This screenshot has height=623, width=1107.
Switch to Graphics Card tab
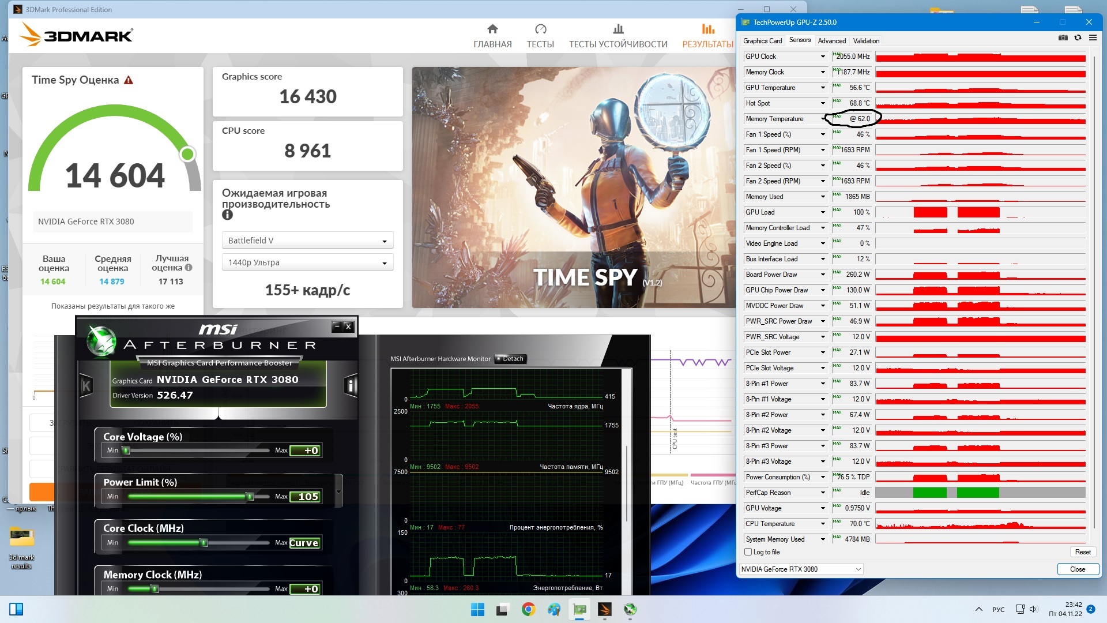(x=762, y=41)
